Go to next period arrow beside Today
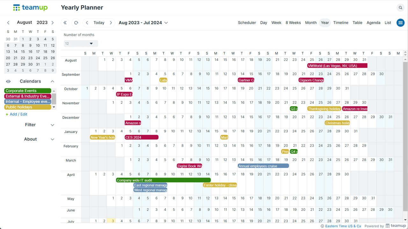 click(111, 23)
